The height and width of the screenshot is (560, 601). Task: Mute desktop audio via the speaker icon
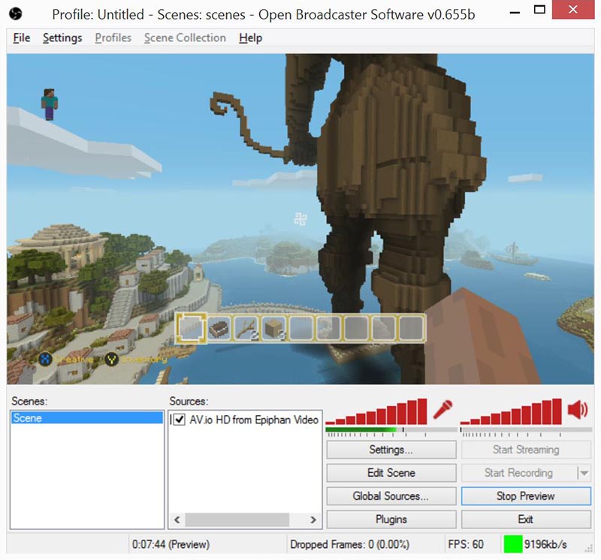click(x=578, y=409)
